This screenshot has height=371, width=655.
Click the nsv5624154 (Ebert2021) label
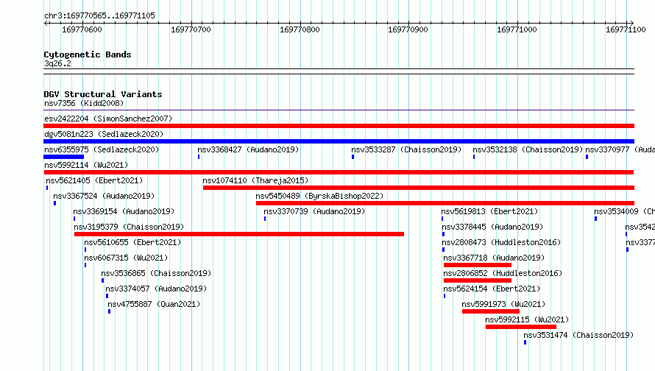(x=492, y=289)
